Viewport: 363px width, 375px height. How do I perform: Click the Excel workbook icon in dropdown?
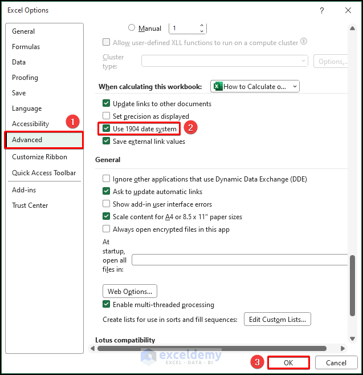(218, 86)
